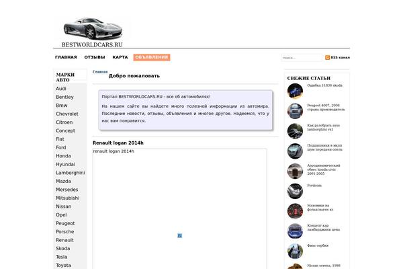Select the Ford brand link
Screen dimensions: 403x269
tap(61, 147)
